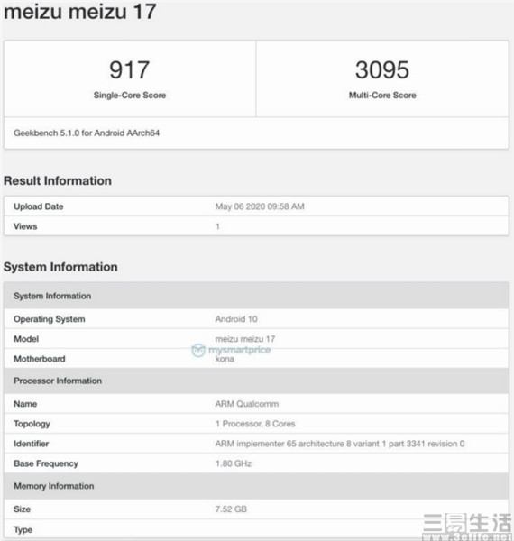
Task: Click Geekbench 5.1.0 for Android AArch64 text
Action: [87, 133]
